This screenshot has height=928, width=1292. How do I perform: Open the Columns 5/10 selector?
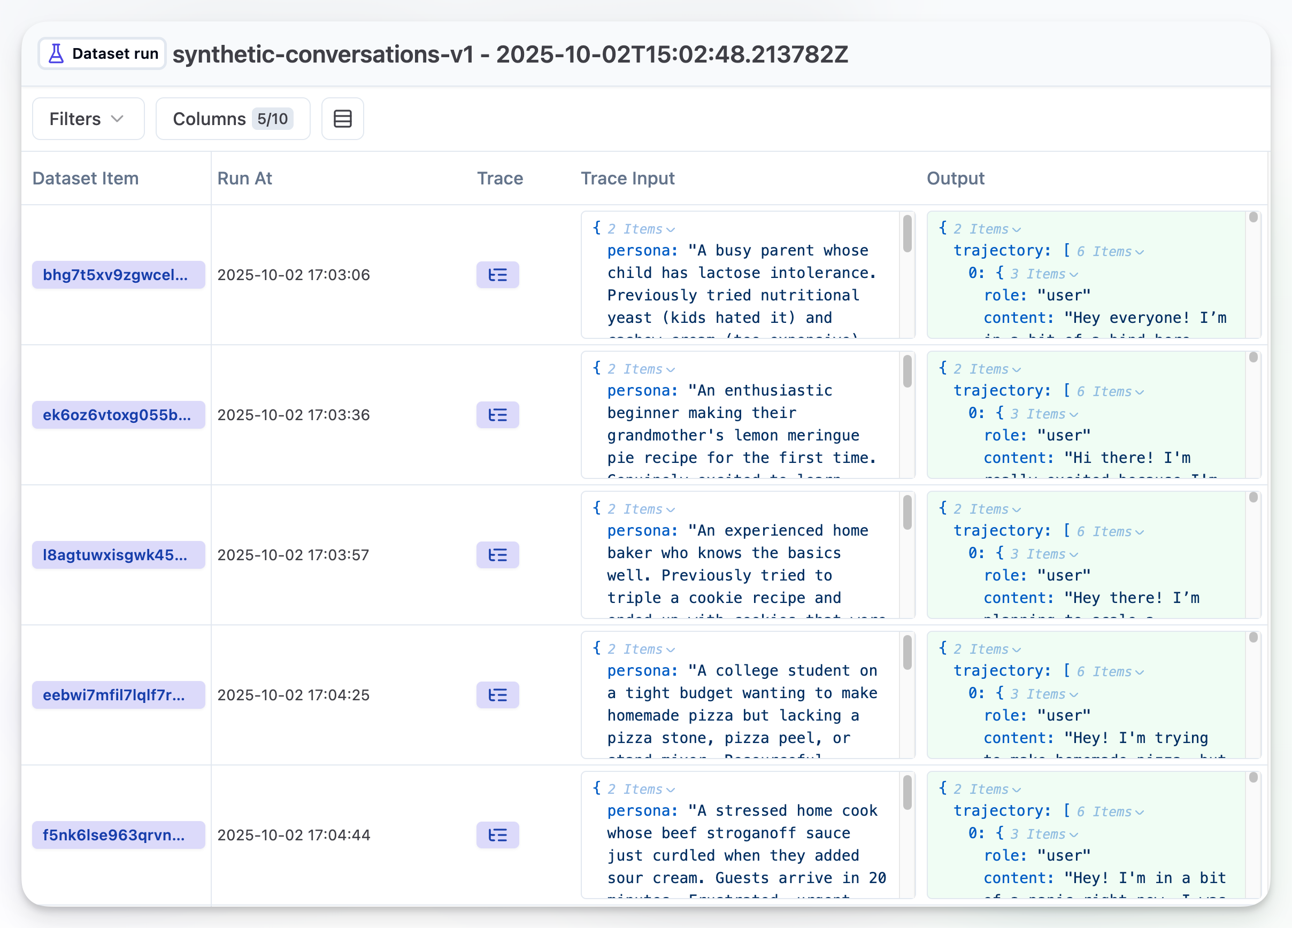point(233,119)
